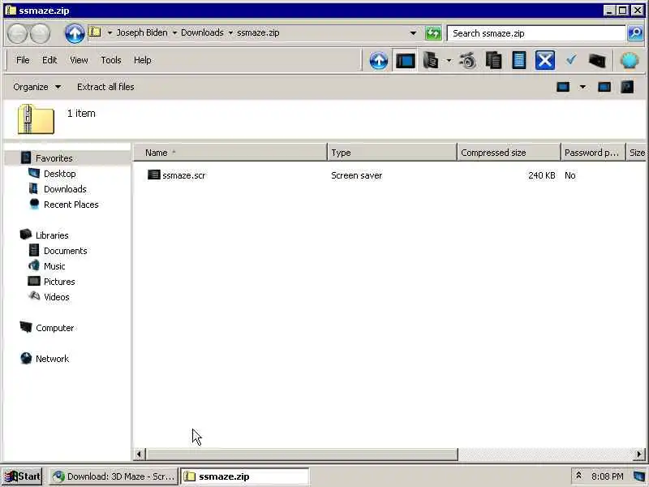Open the Videos library
649x487 pixels.
[x=56, y=297]
